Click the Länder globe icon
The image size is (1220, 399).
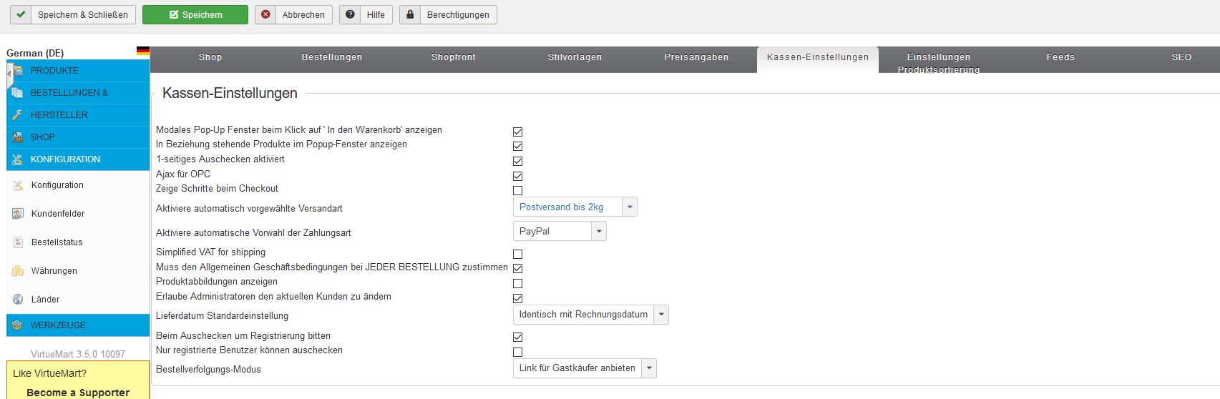coord(18,300)
